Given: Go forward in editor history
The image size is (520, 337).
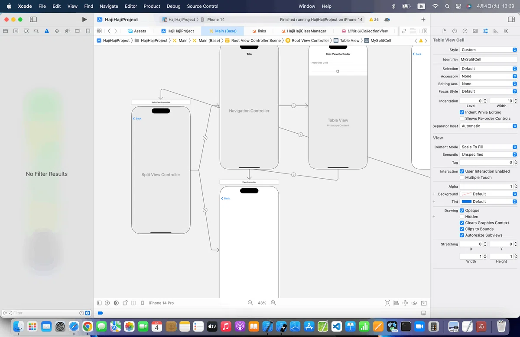Looking at the screenshot, I should click(116, 31).
